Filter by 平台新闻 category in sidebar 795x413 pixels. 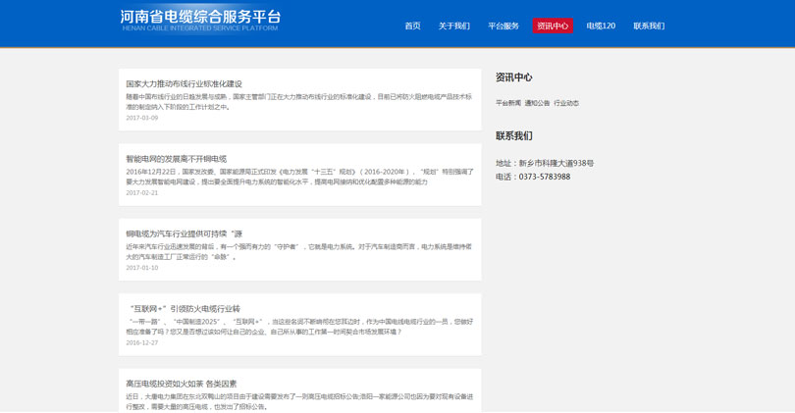coord(507,103)
